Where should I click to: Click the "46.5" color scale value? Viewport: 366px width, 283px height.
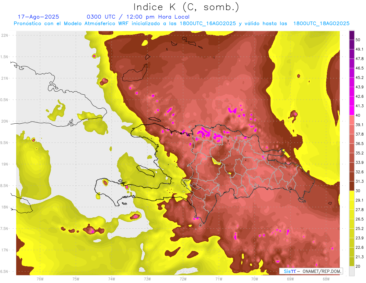(360, 68)
